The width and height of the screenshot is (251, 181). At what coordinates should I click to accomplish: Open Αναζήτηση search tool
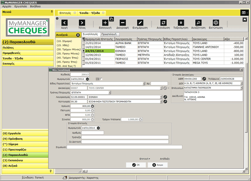(x=198, y=23)
